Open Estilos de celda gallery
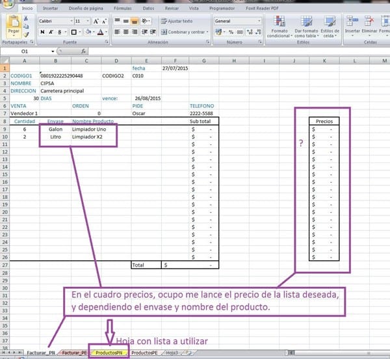The width and height of the screenshot is (390, 359). (330, 27)
